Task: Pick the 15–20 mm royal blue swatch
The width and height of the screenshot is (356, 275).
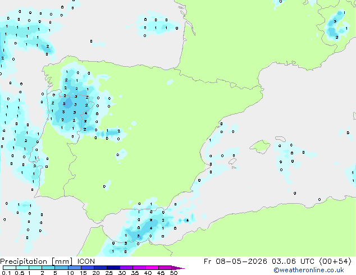Action: (88, 268)
